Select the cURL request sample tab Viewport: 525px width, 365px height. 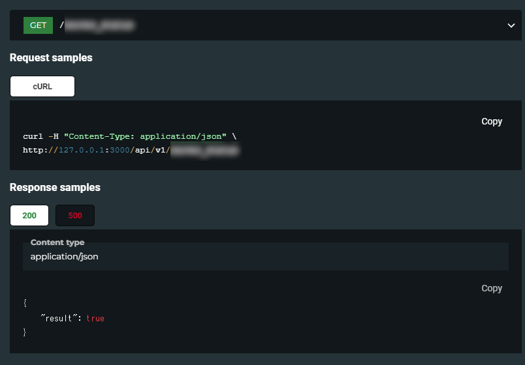click(42, 86)
